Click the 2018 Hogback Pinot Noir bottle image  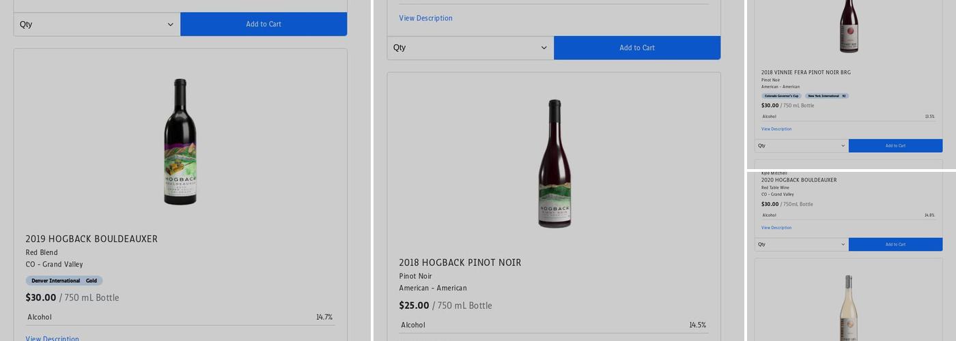tap(554, 164)
